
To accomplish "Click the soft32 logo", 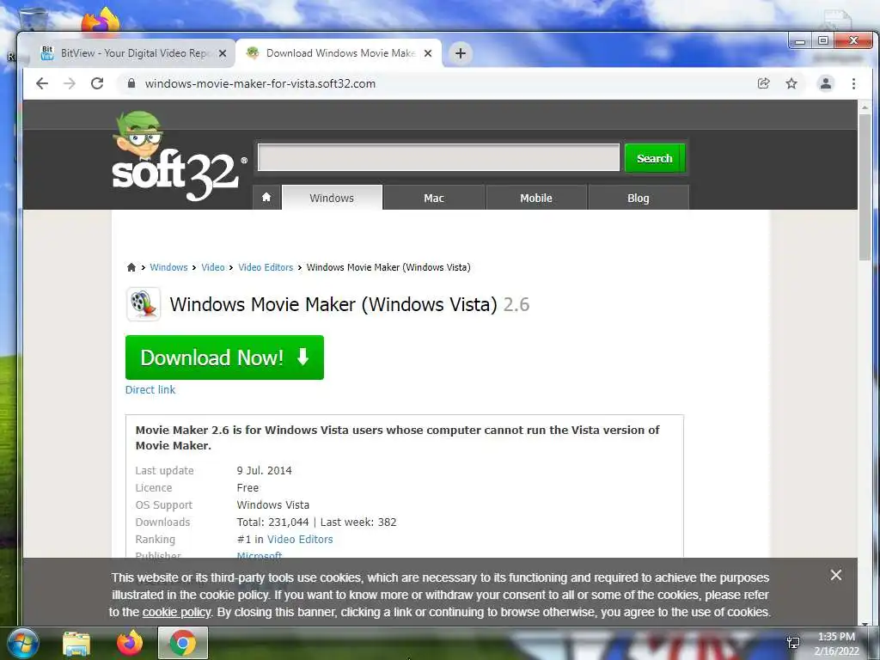I will [x=179, y=157].
